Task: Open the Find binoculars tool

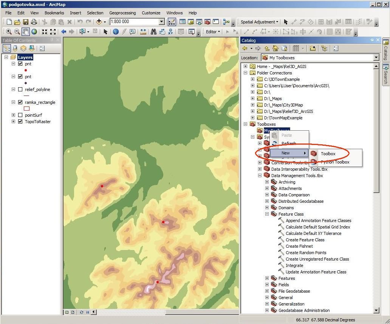Action: click(153, 32)
